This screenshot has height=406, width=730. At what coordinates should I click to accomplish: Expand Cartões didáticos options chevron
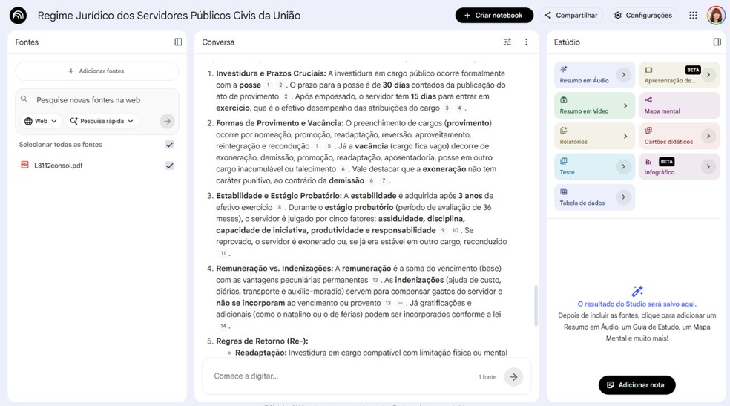tap(708, 136)
